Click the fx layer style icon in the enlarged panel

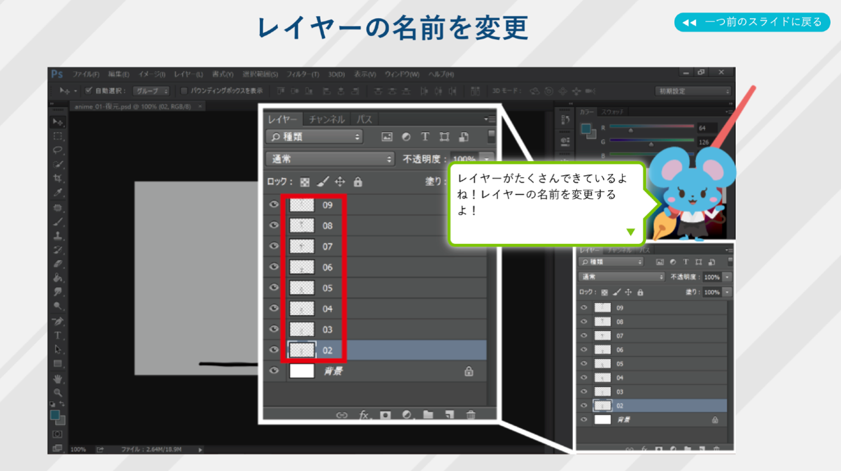364,415
